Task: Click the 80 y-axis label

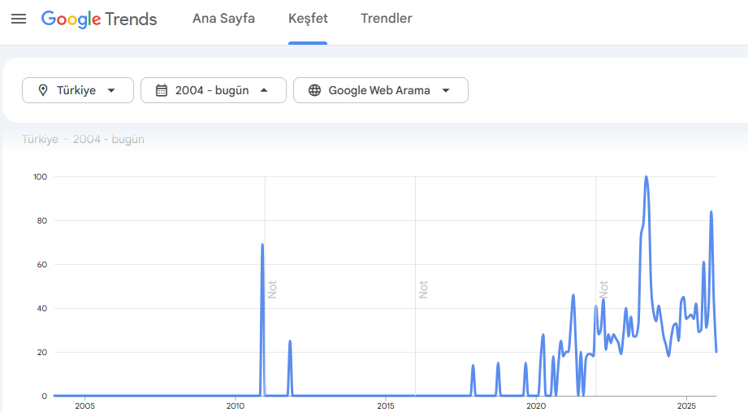Action: pos(42,220)
